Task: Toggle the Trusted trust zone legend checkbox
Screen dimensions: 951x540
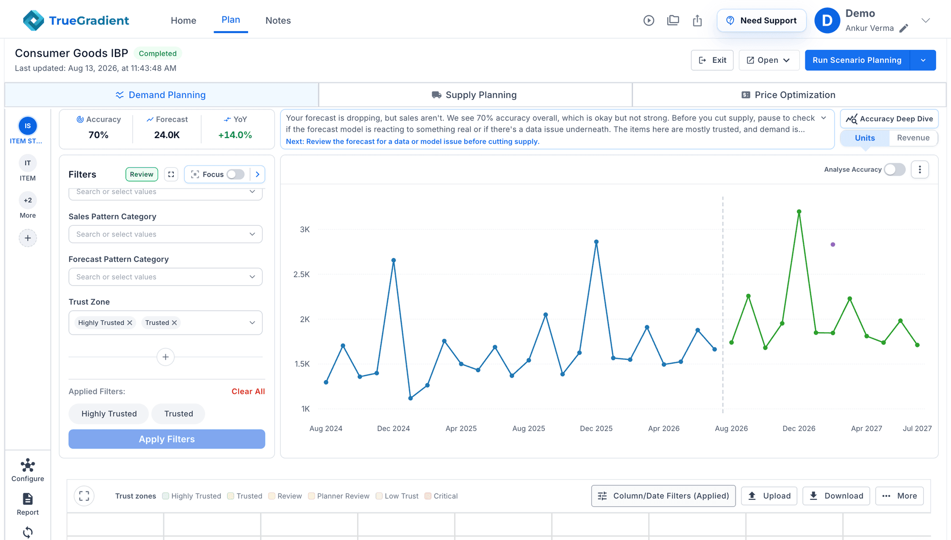Action: pyautogui.click(x=231, y=496)
